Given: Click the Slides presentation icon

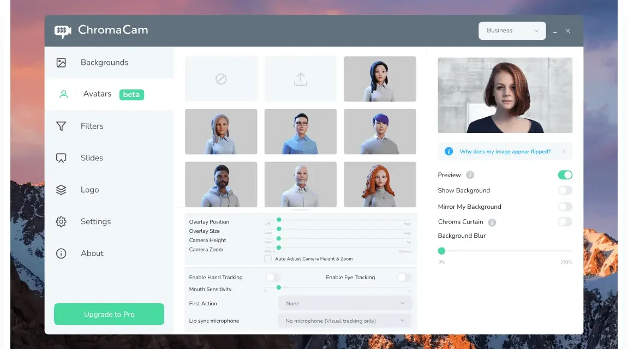Looking at the screenshot, I should pyautogui.click(x=61, y=158).
